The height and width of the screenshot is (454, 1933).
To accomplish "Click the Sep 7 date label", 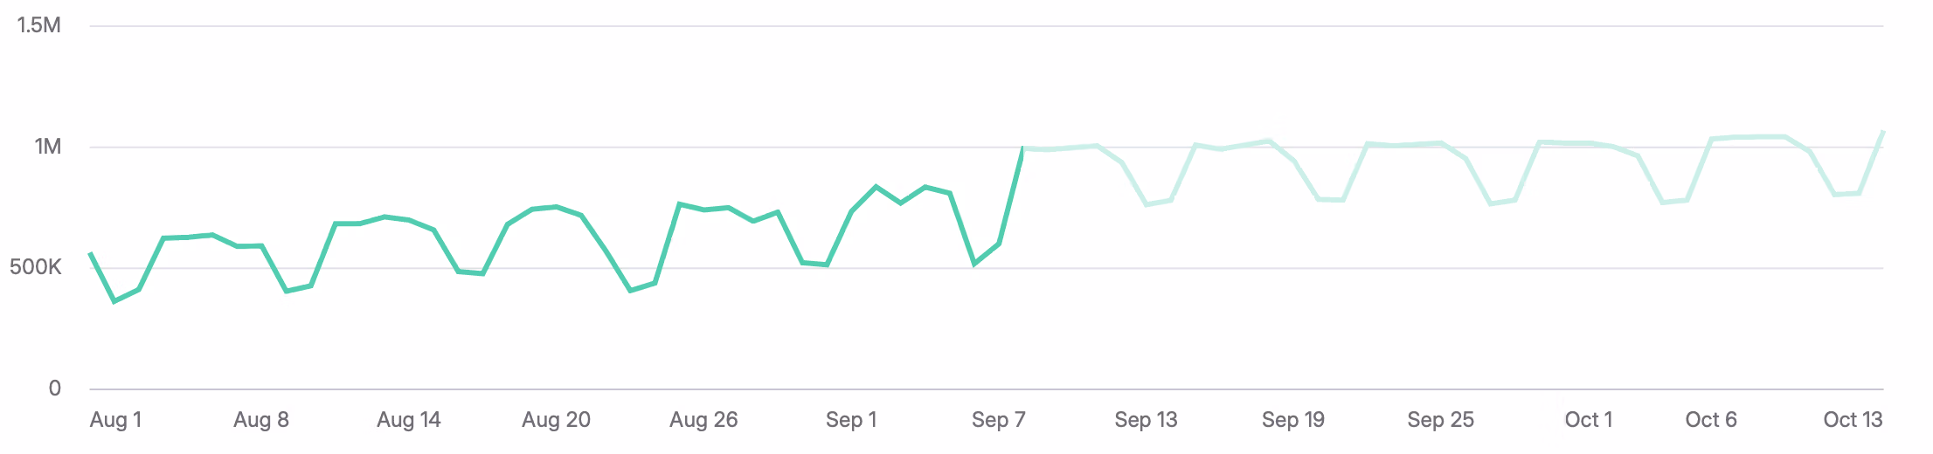I will 998,420.
